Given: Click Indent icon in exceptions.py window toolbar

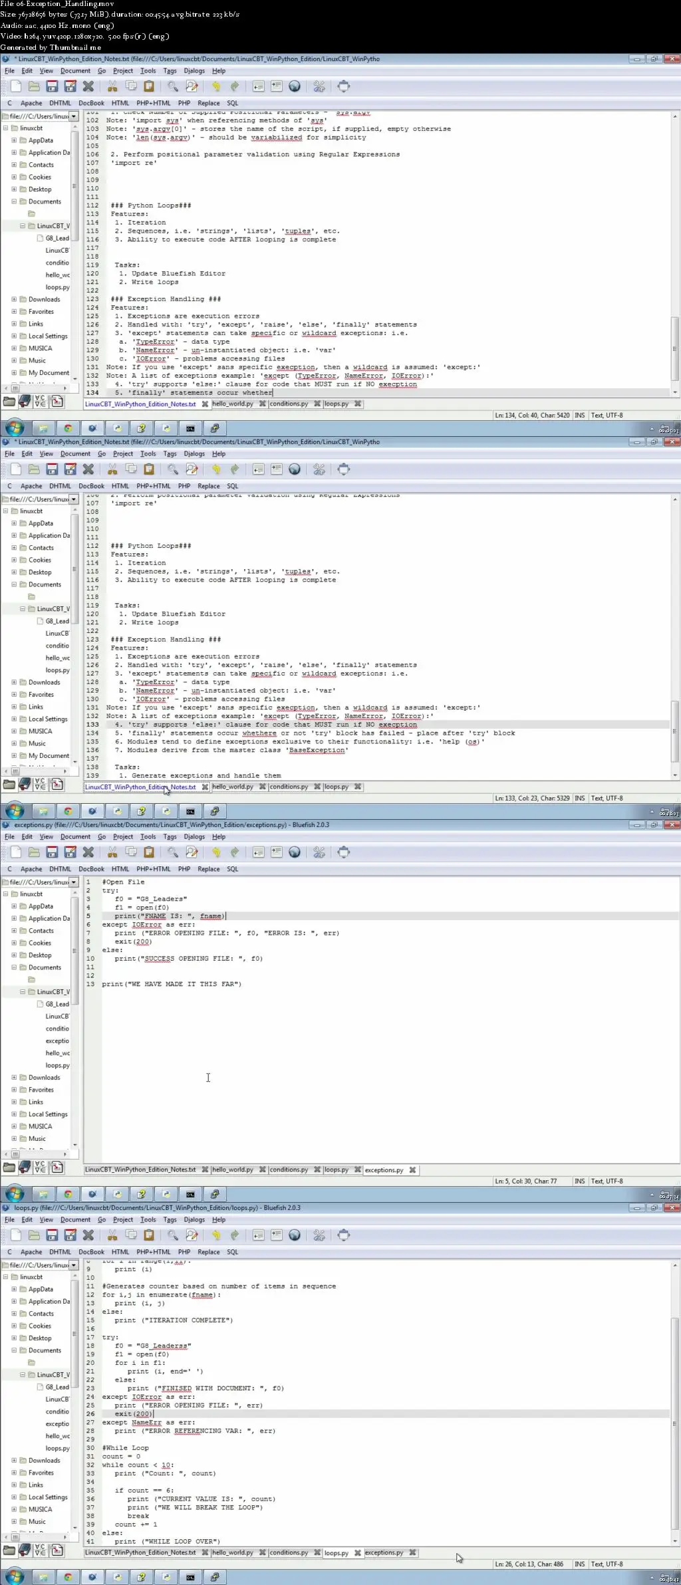Looking at the screenshot, I should pyautogui.click(x=276, y=852).
